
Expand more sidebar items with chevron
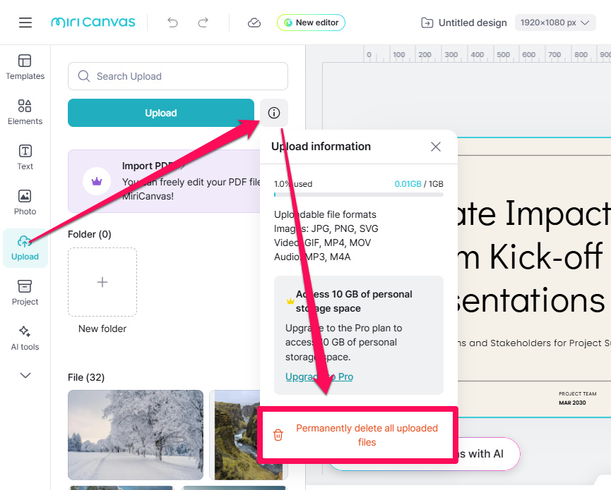[x=25, y=375]
